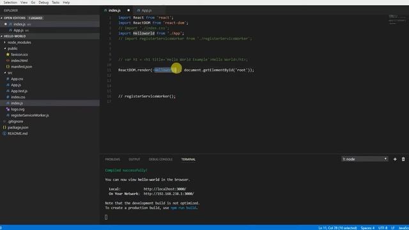Open the terminal selector dropdown '1: node'
The height and width of the screenshot is (230, 409).
[365, 159]
